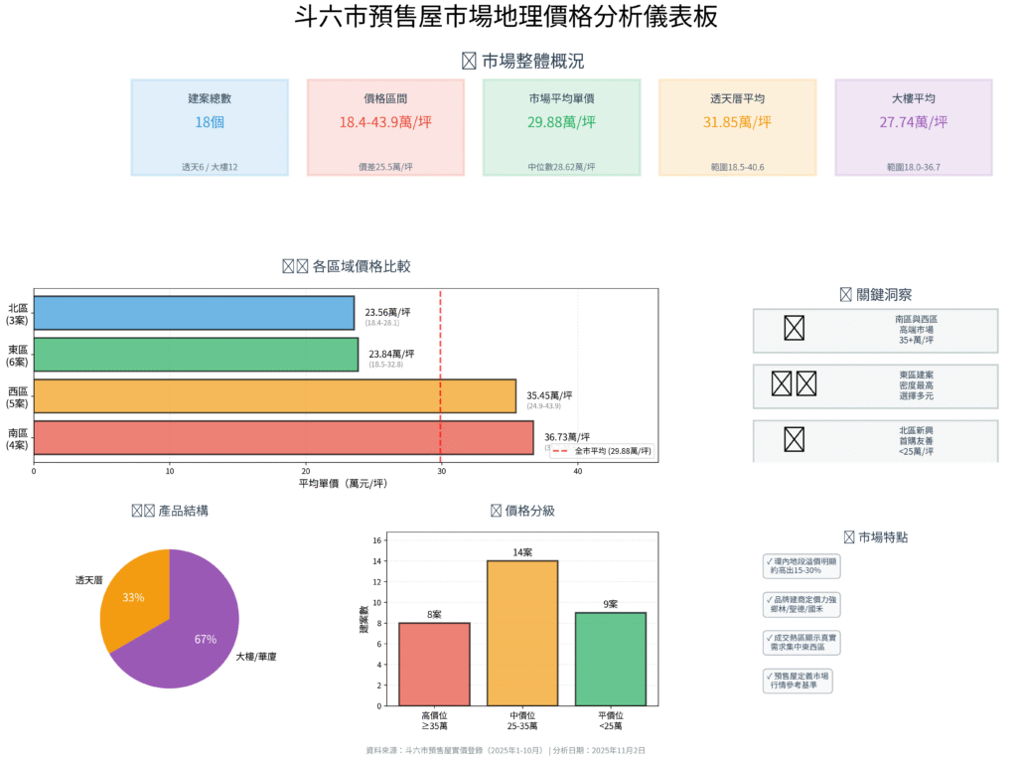Select the 價格區間 18.4-43.9萬/坪 card
1017x761 pixels.
click(x=385, y=127)
